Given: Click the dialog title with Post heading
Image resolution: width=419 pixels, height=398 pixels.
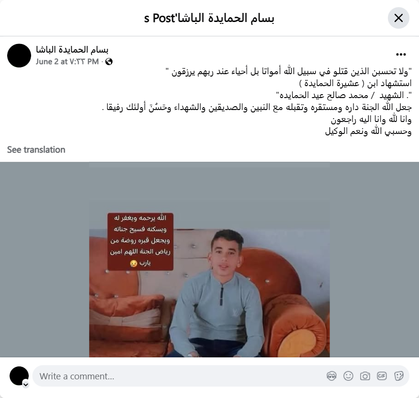Looking at the screenshot, I should (209, 18).
